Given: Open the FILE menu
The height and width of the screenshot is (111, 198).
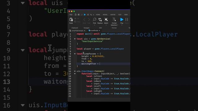Looking at the screenshot, I should click(x=71, y=15).
